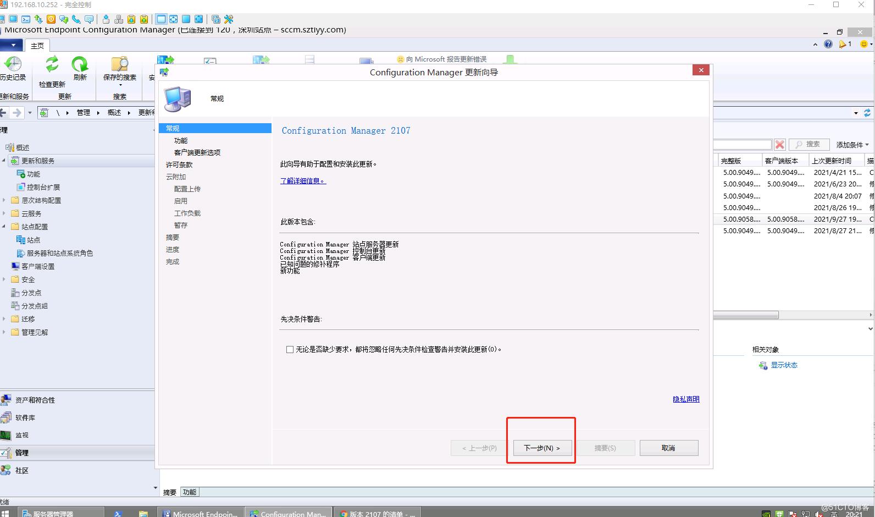
Task: Click the 显示状态 status icon
Action: [763, 365]
